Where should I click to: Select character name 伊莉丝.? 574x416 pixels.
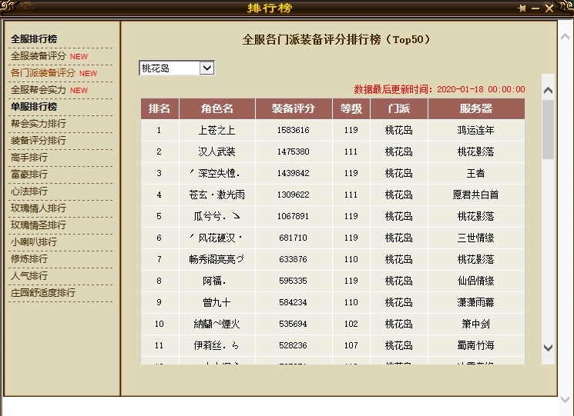click(217, 345)
